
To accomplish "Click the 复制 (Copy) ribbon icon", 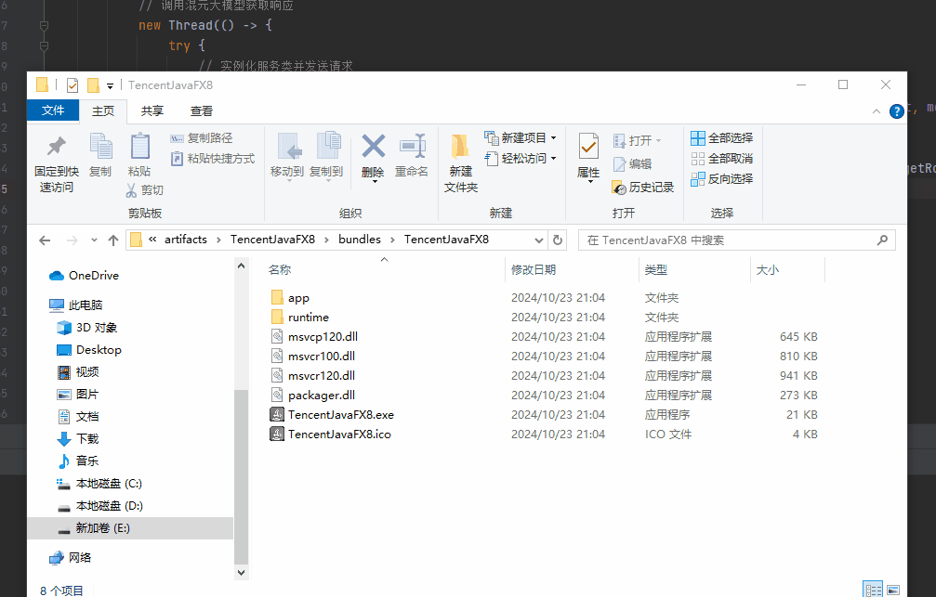I will click(100, 155).
